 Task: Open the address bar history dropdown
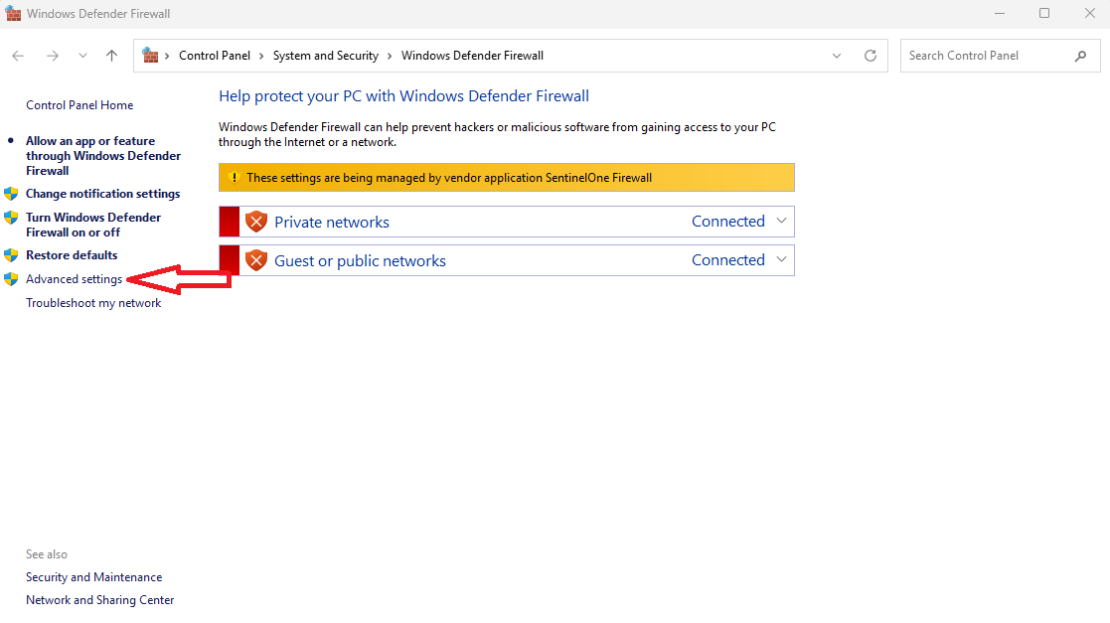(x=837, y=56)
